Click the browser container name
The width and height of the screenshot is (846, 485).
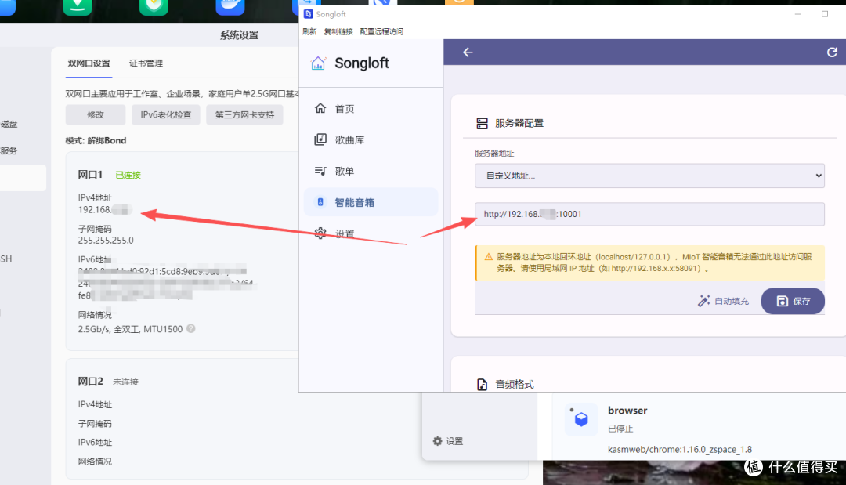[x=627, y=411]
